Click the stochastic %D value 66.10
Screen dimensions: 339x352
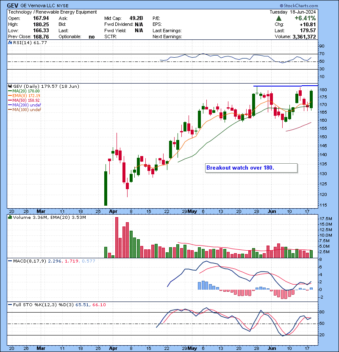pyautogui.click(x=99, y=305)
